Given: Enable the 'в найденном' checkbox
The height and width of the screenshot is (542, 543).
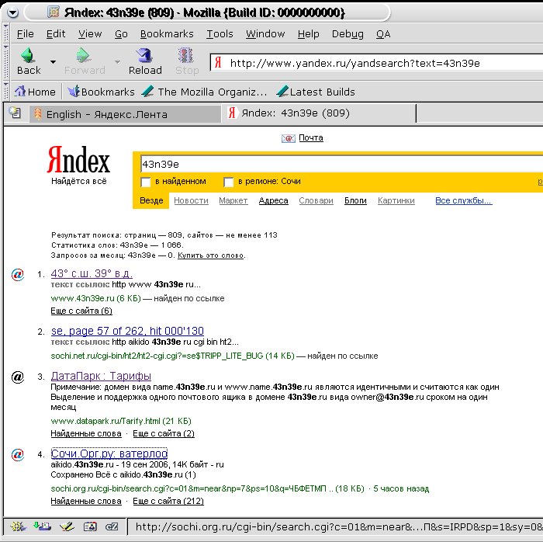Looking at the screenshot, I should (146, 182).
